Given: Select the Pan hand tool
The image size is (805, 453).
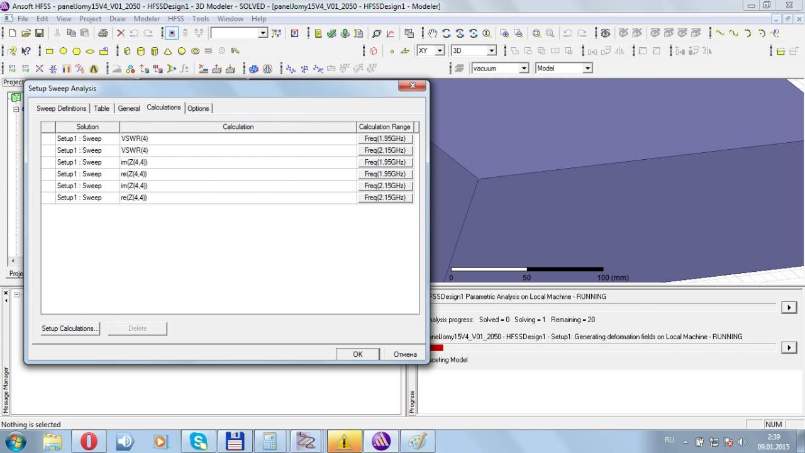Looking at the screenshot, I should [432, 33].
